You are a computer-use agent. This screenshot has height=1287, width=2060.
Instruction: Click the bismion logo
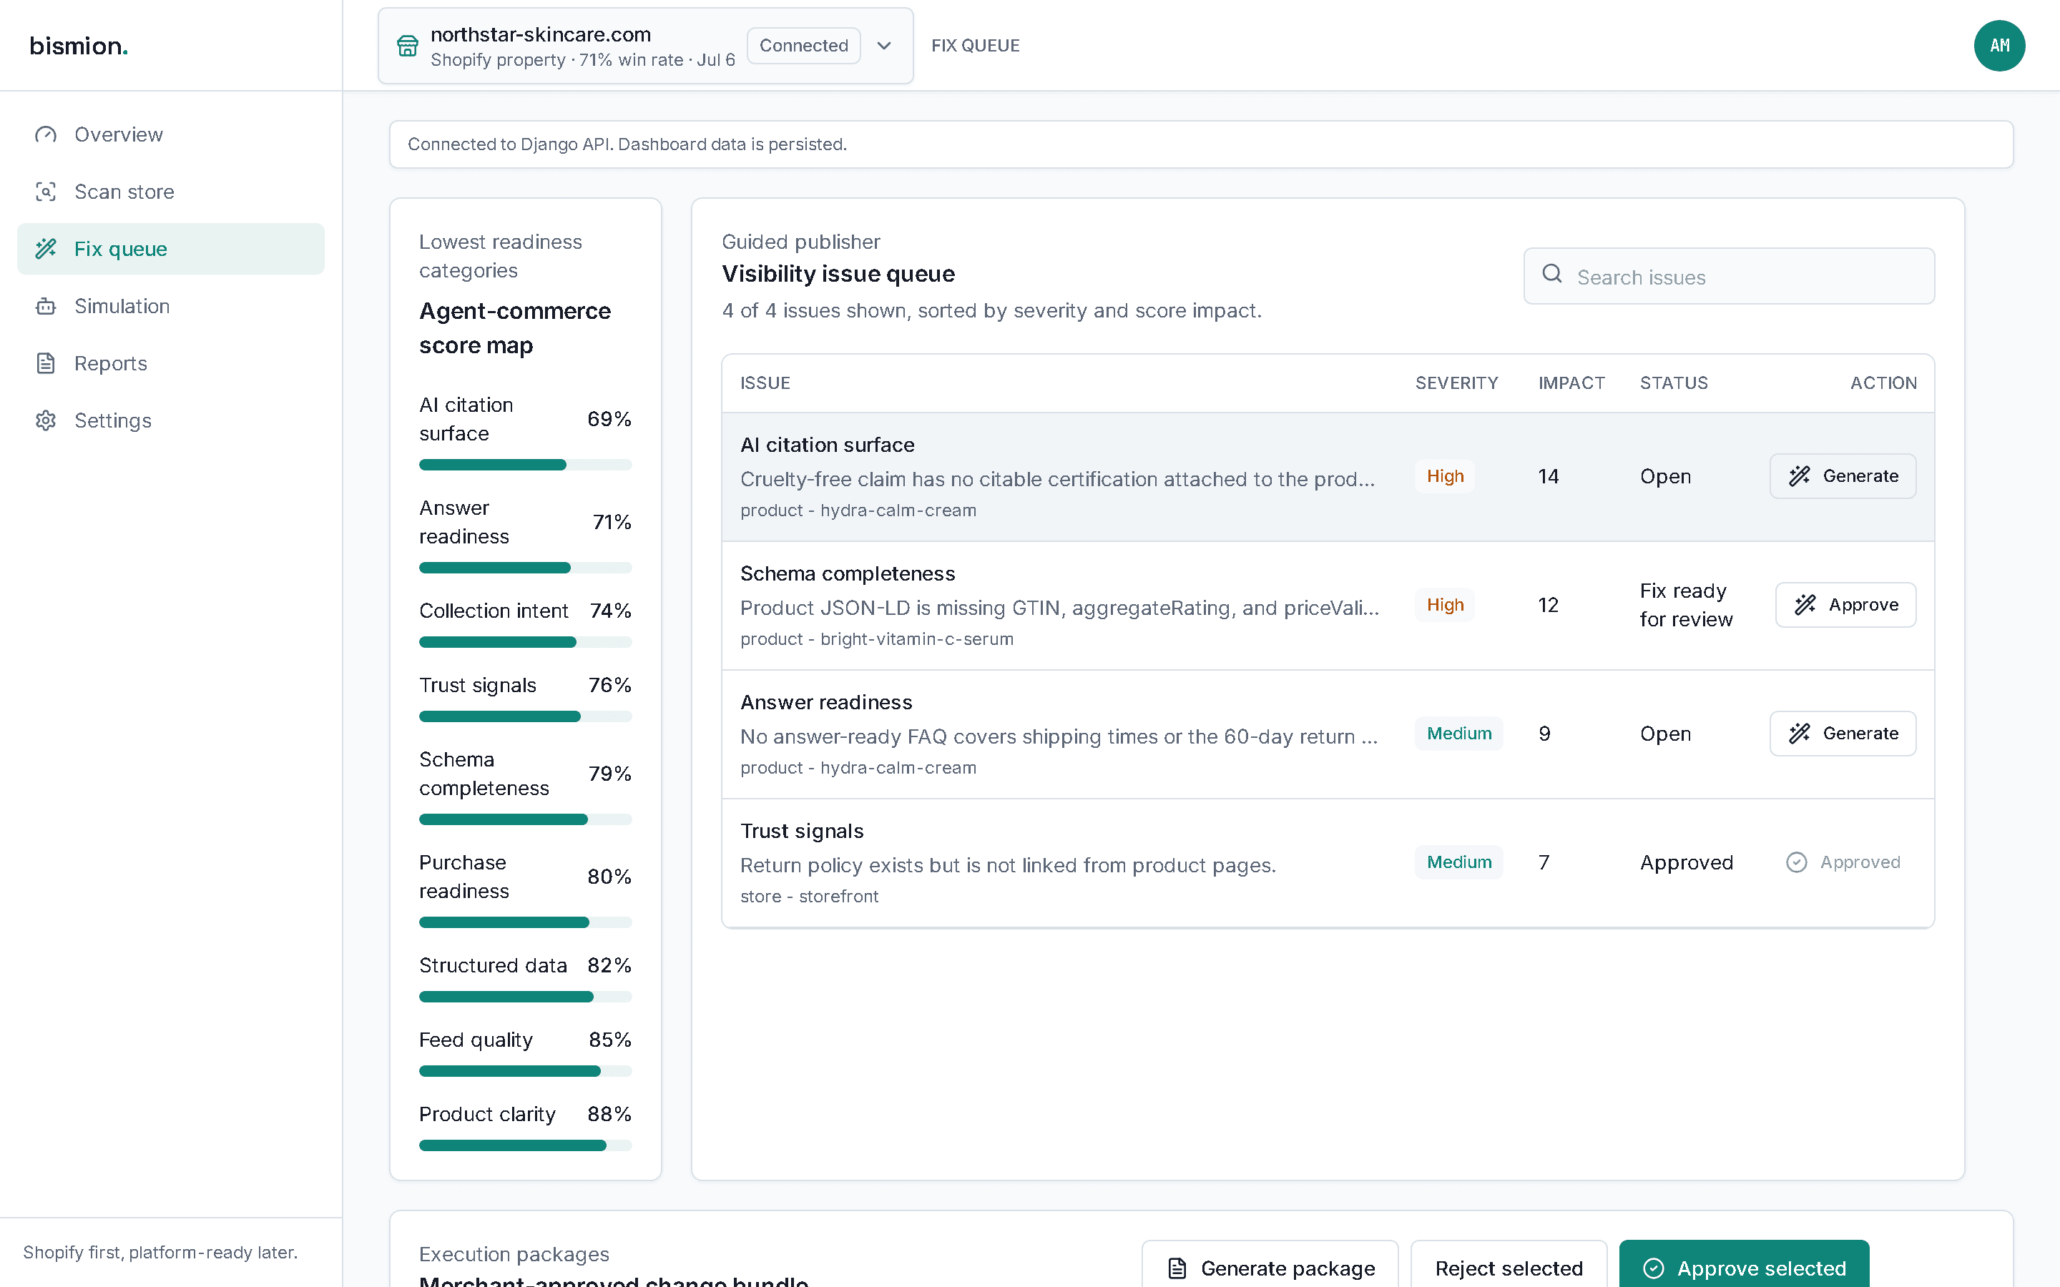click(78, 46)
